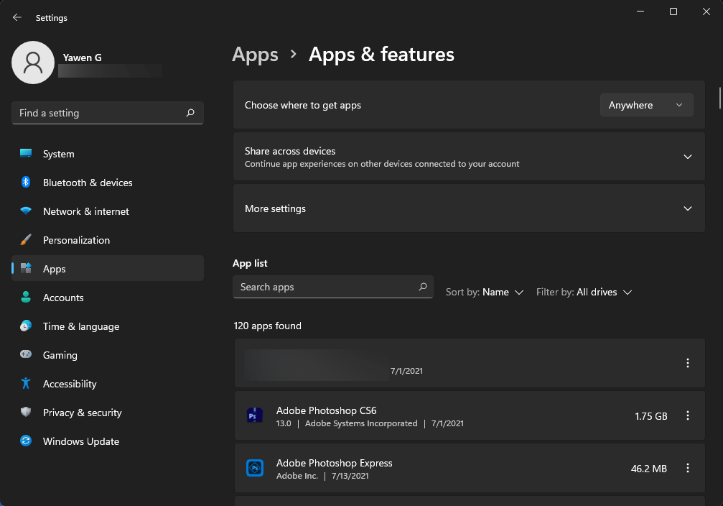Click the Accounts person icon
723x506 pixels.
click(x=26, y=297)
